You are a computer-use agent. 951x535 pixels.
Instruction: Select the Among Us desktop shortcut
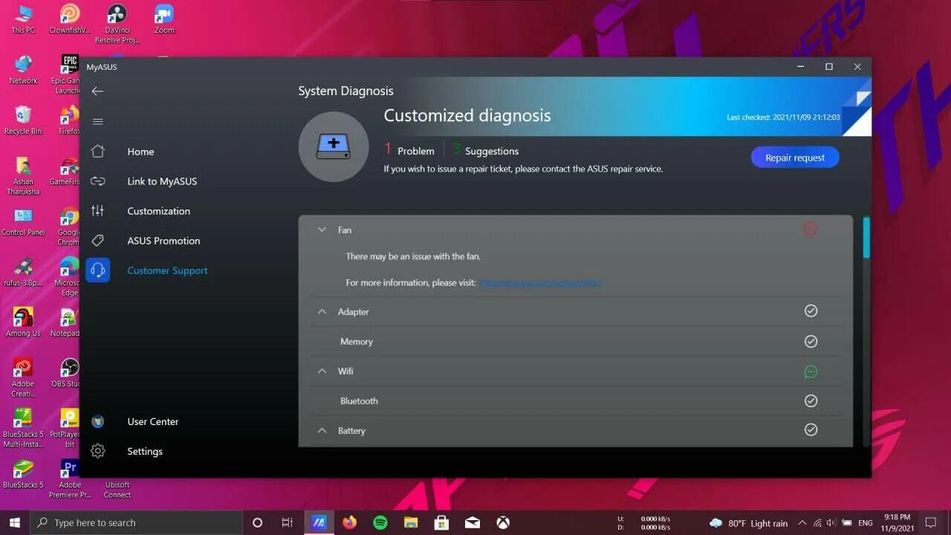click(x=23, y=322)
